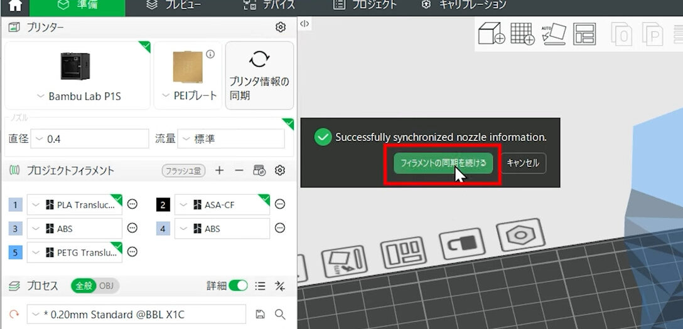Search process settings with magnifier
The height and width of the screenshot is (329, 683).
[x=280, y=314]
